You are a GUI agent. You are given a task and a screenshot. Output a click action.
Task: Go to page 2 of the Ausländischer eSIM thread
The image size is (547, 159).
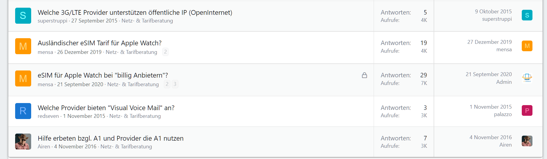click(165, 52)
